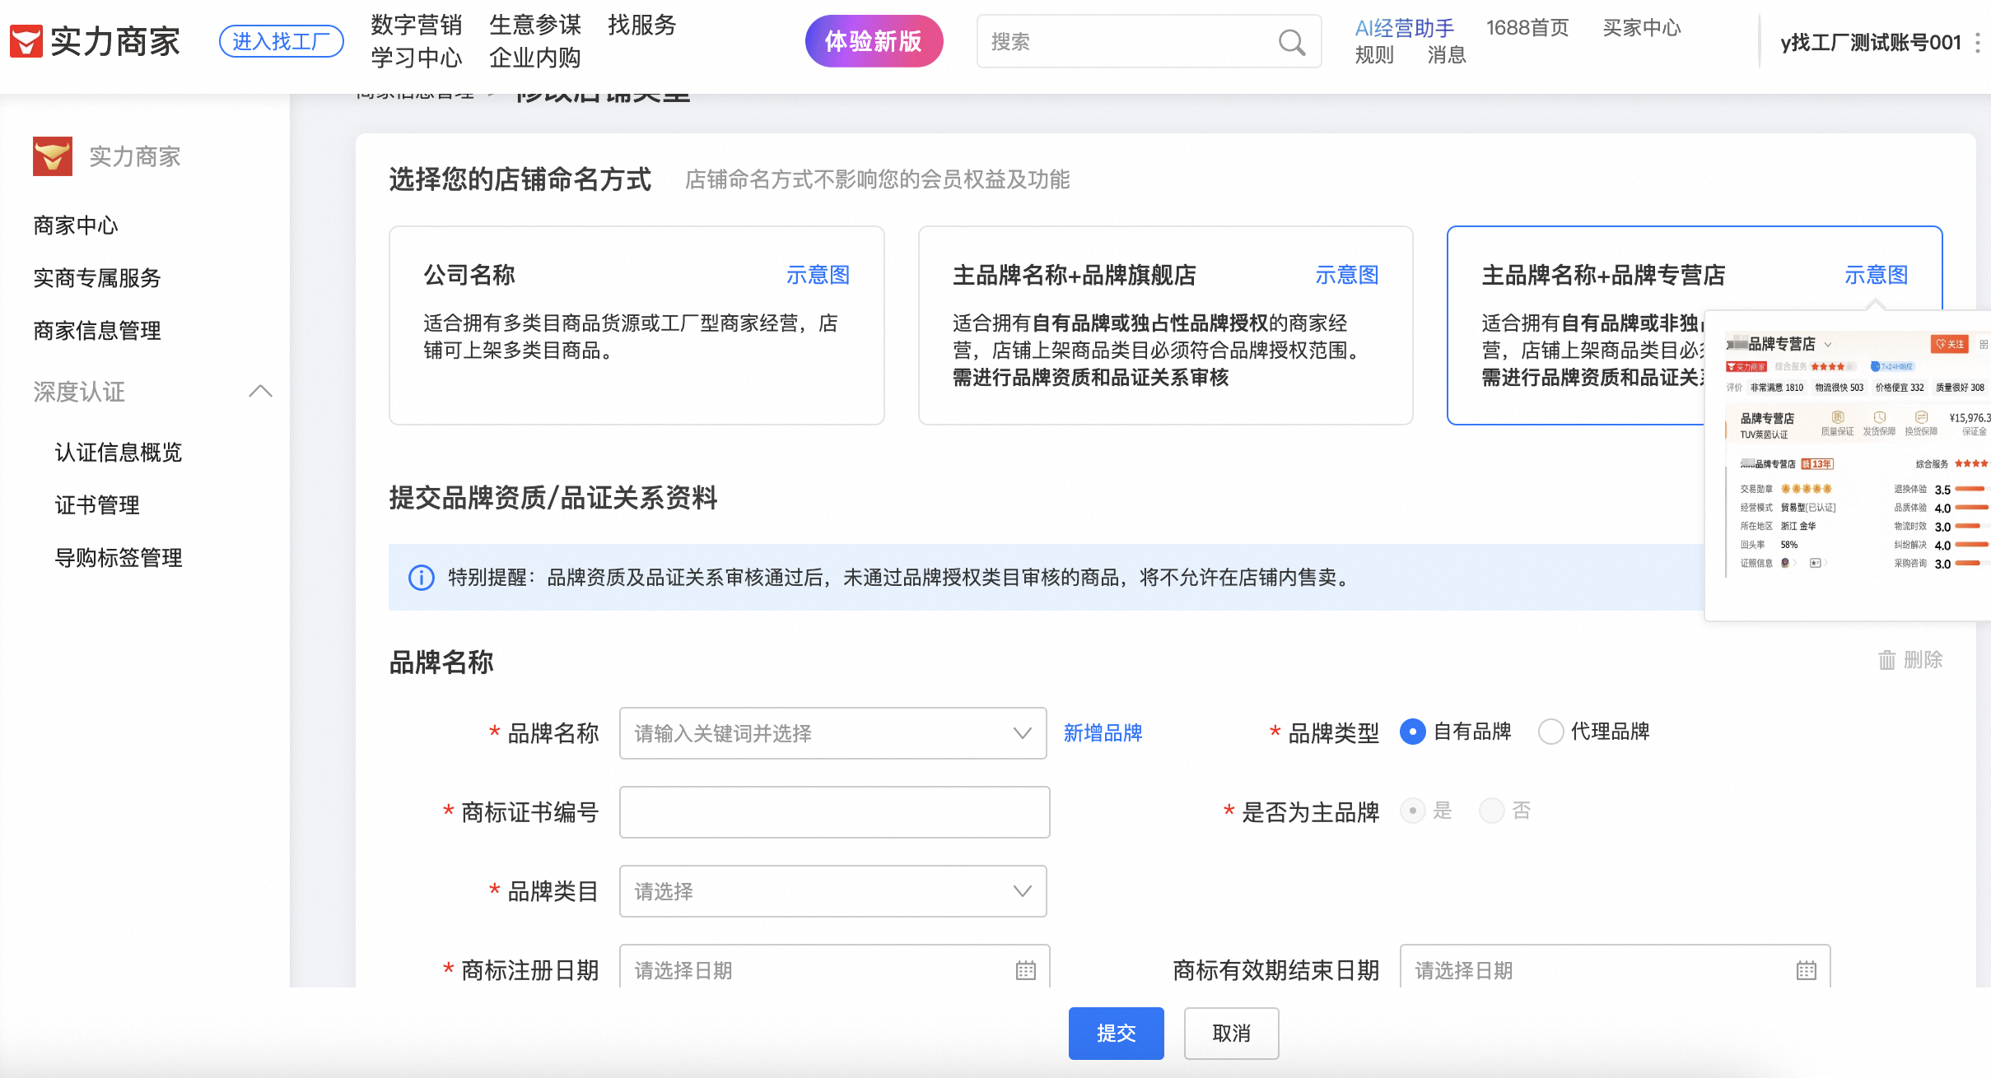Click the bull-head 实力商家 sidebar icon
The image size is (1991, 1078).
pos(53,156)
